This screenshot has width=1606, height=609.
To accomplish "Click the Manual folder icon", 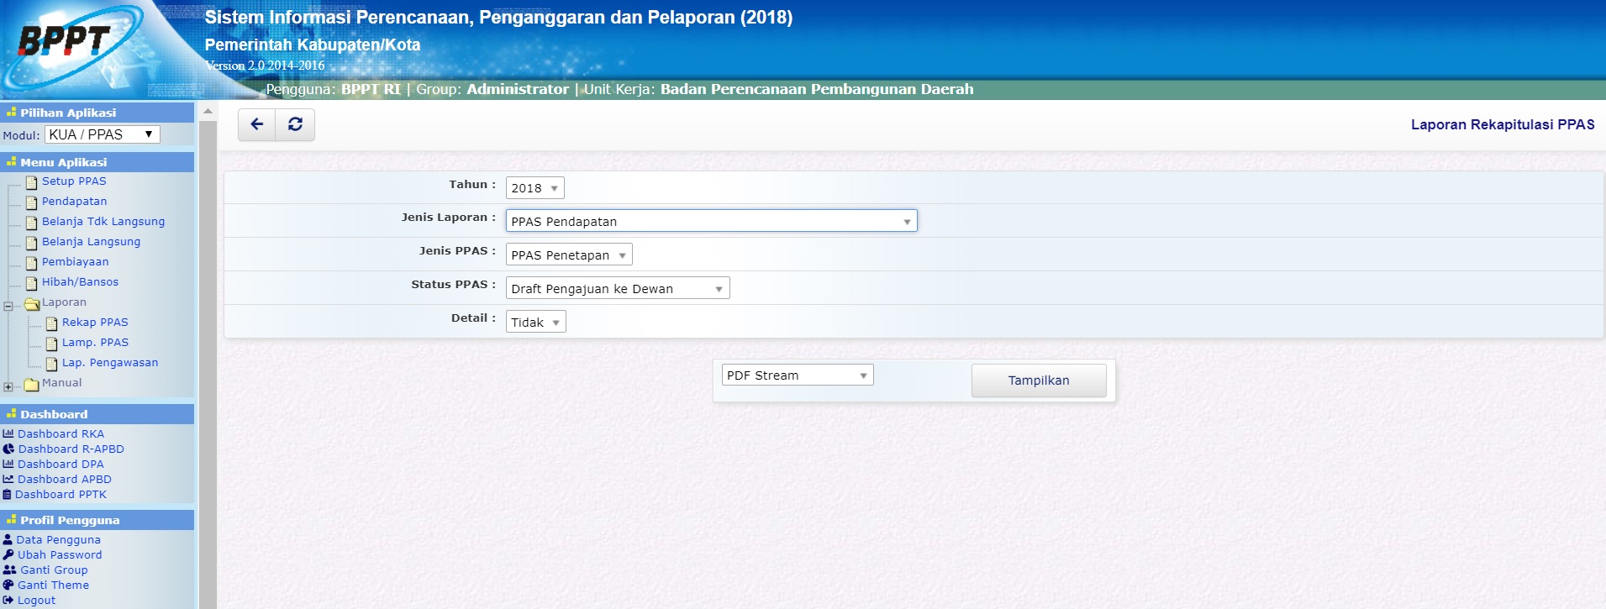I will pyautogui.click(x=32, y=384).
